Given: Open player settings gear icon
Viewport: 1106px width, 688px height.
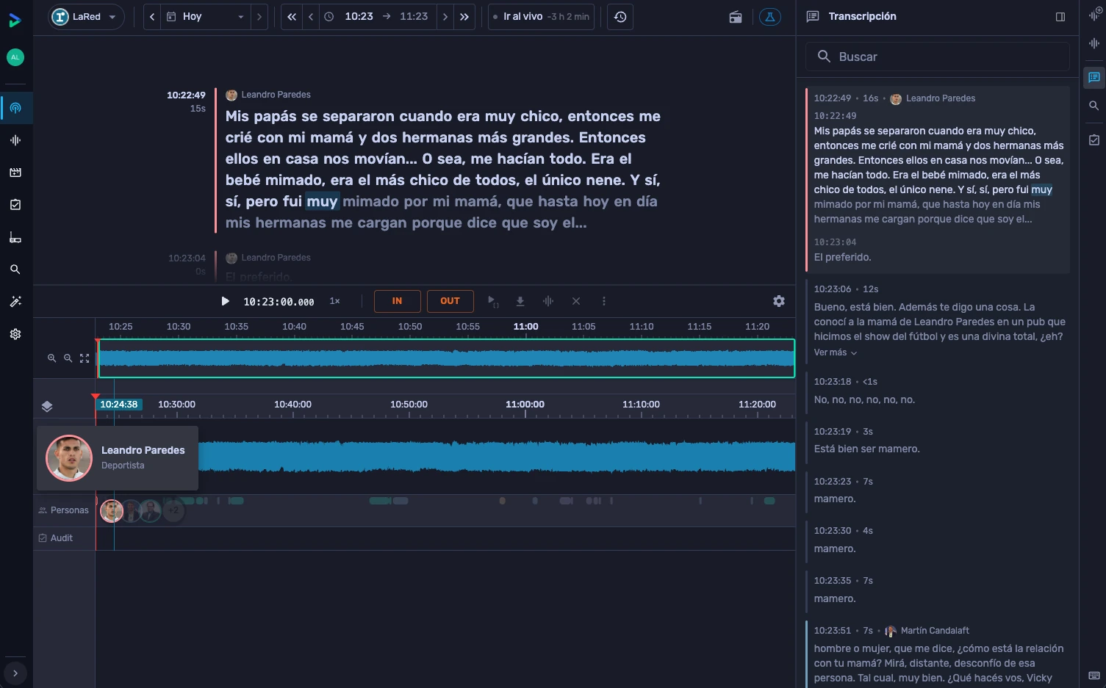Looking at the screenshot, I should (x=779, y=301).
